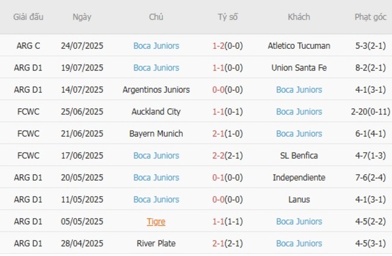Click the "Tỷ số" column header
392x256 pixels.
227,17
